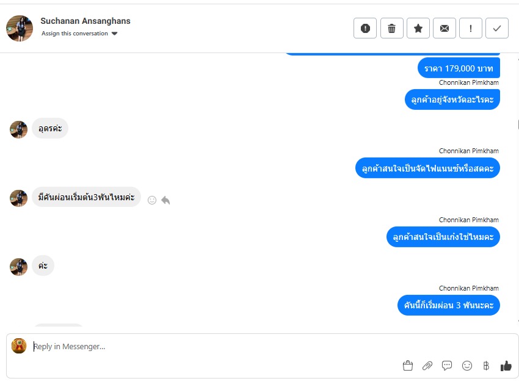Flag as follow-up with the exclamation mark button

[x=470, y=28]
